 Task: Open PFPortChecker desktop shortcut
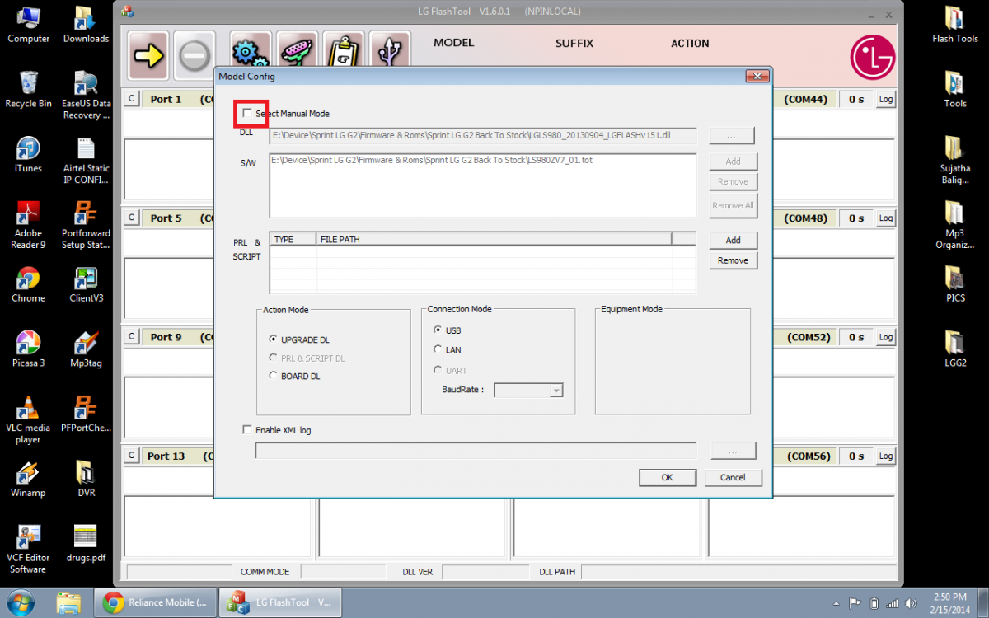[86, 414]
